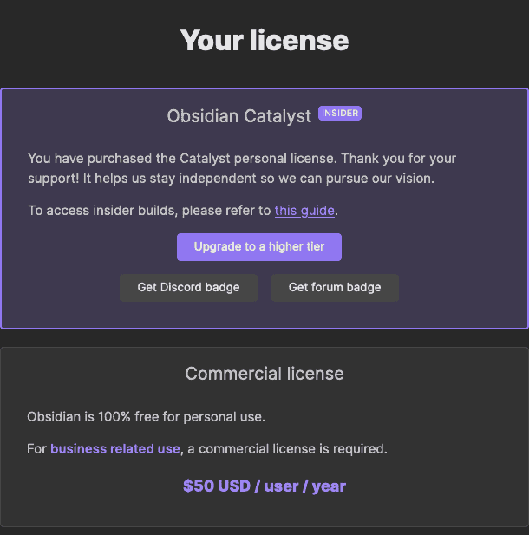The height and width of the screenshot is (535, 529).
Task: Click the 'please refer to' words
Action: coord(229,210)
